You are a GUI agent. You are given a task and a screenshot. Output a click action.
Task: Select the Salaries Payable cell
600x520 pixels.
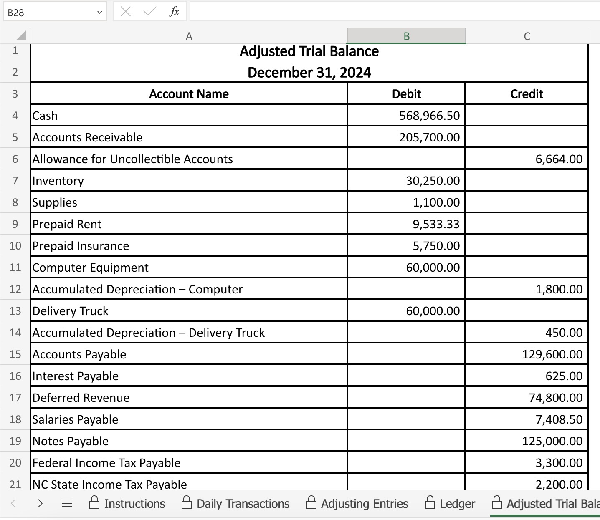pyautogui.click(x=189, y=419)
